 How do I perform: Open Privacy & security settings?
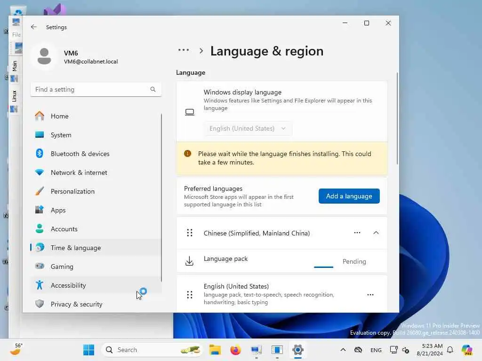(96, 304)
